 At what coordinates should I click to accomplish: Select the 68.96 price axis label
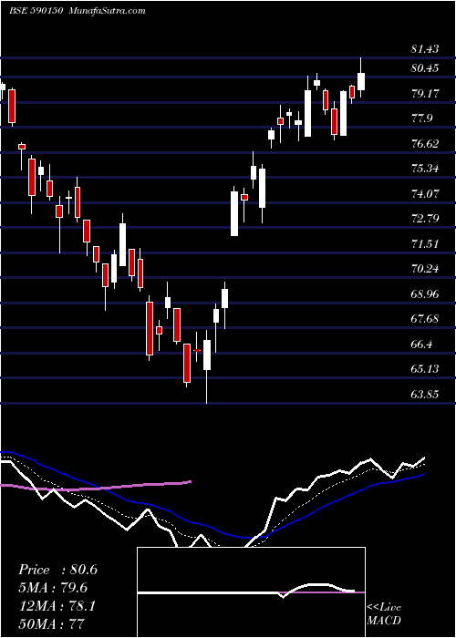(425, 294)
